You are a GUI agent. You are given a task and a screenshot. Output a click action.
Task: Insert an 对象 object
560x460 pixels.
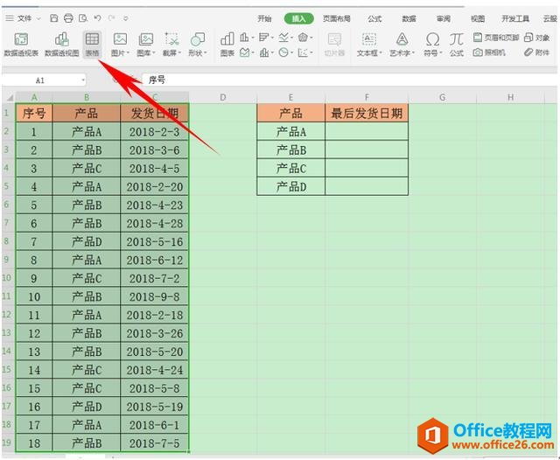click(x=536, y=38)
